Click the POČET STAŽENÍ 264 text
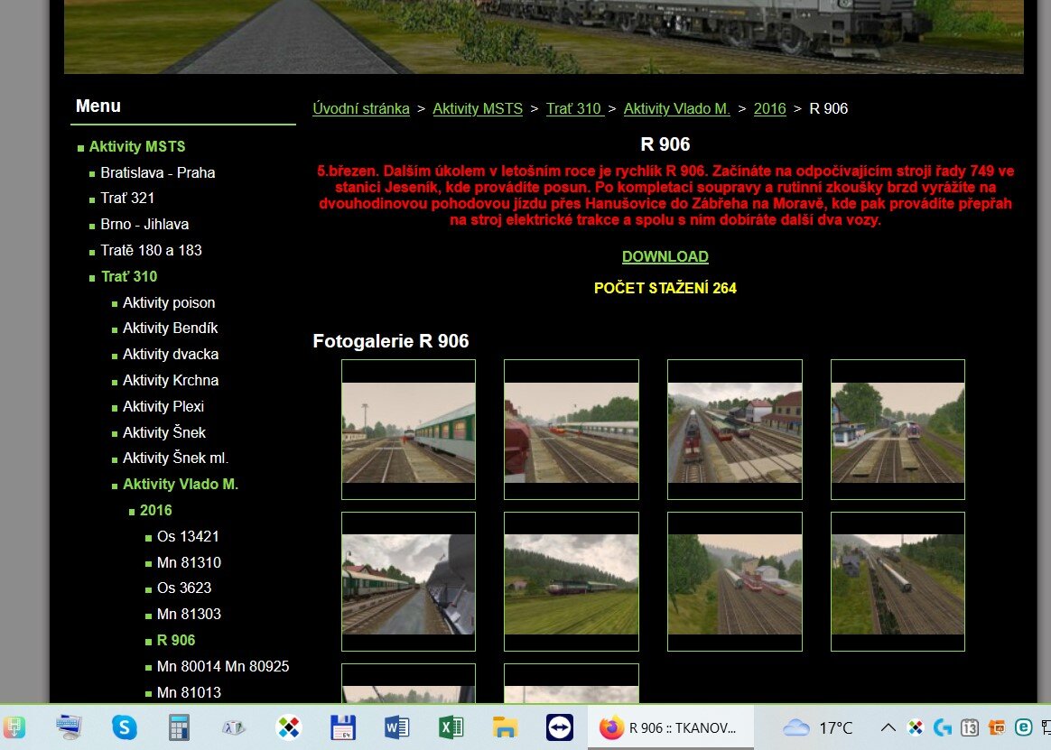 coord(665,288)
